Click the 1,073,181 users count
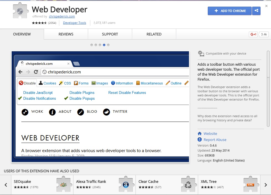 pyautogui.click(x=104, y=23)
